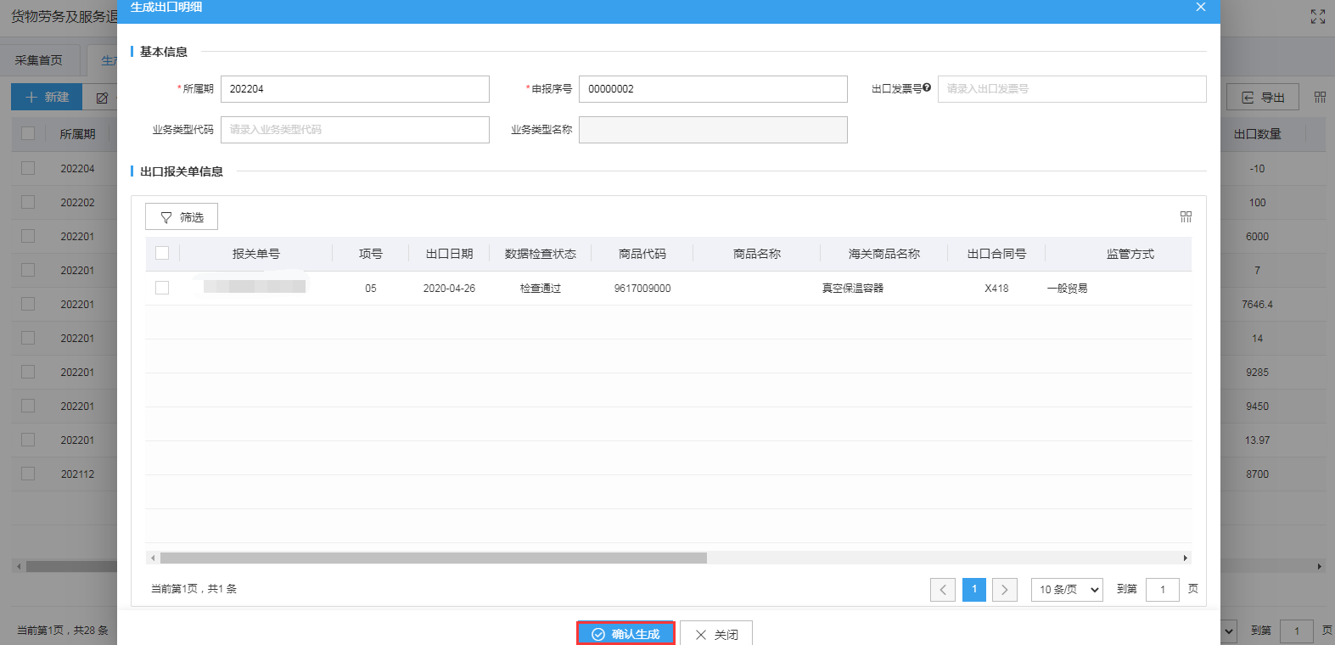1335x645 pixels.
Task: Tick checkbox for background row 202202
Action: point(28,203)
